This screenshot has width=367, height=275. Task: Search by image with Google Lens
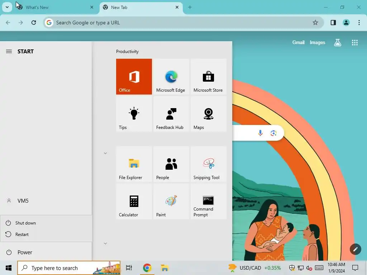(273, 133)
